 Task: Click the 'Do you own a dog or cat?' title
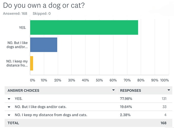coord(44,5)
